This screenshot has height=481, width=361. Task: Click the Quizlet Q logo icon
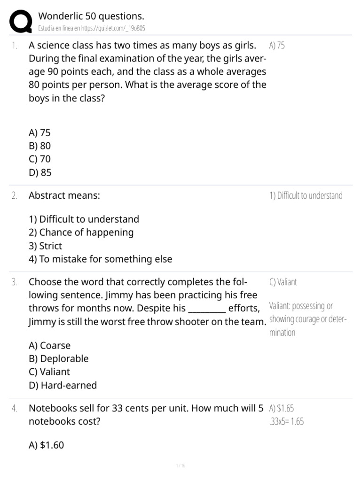[x=21, y=21]
